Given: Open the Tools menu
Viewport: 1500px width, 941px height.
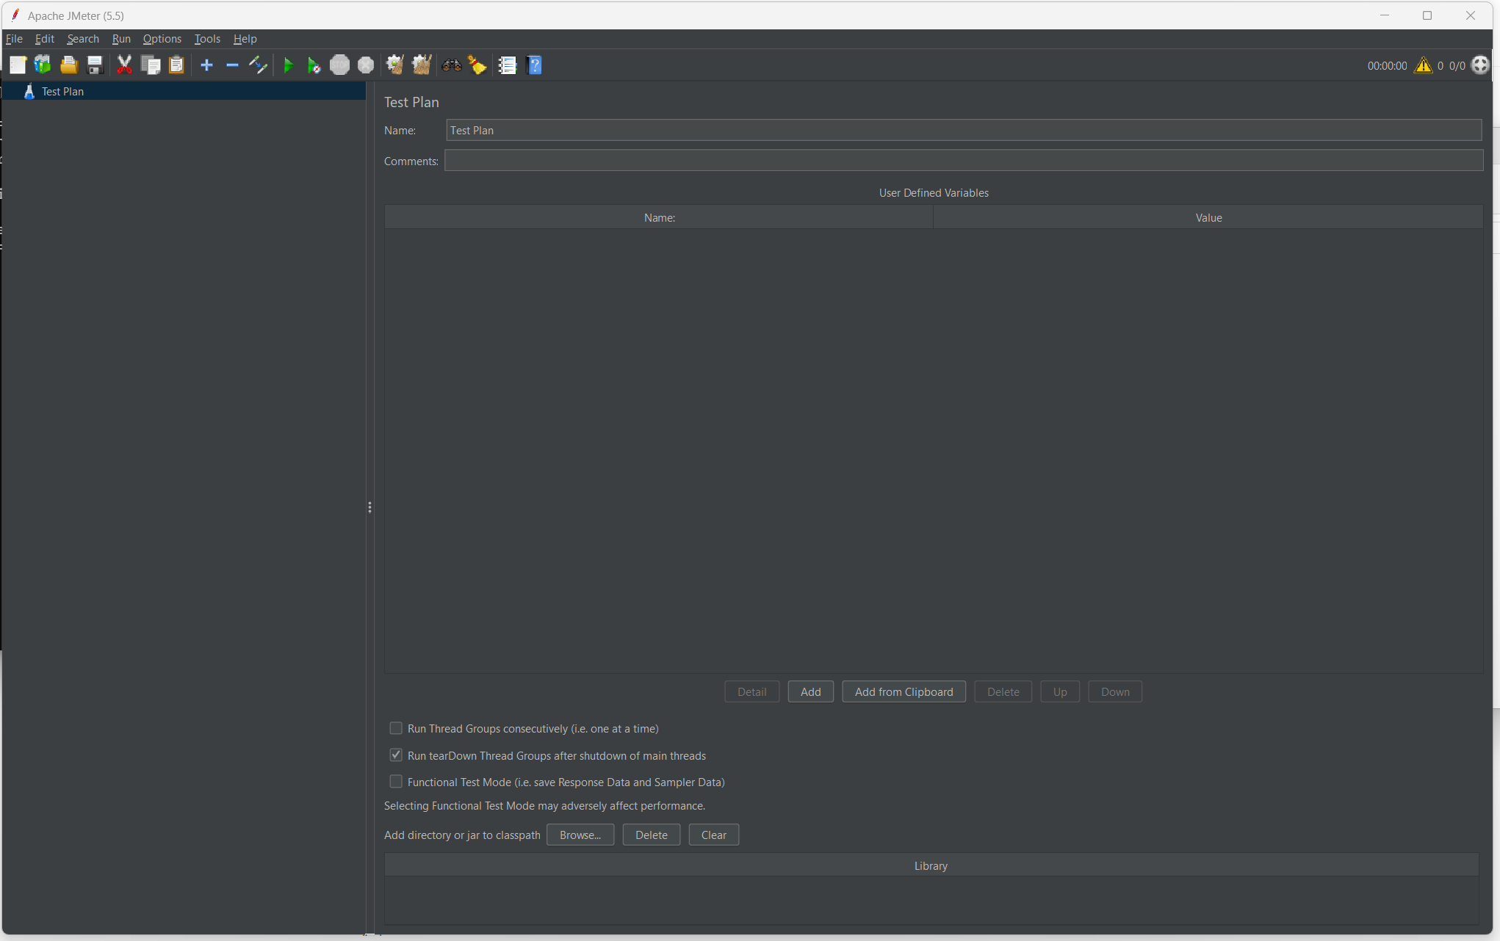Looking at the screenshot, I should click(x=207, y=39).
